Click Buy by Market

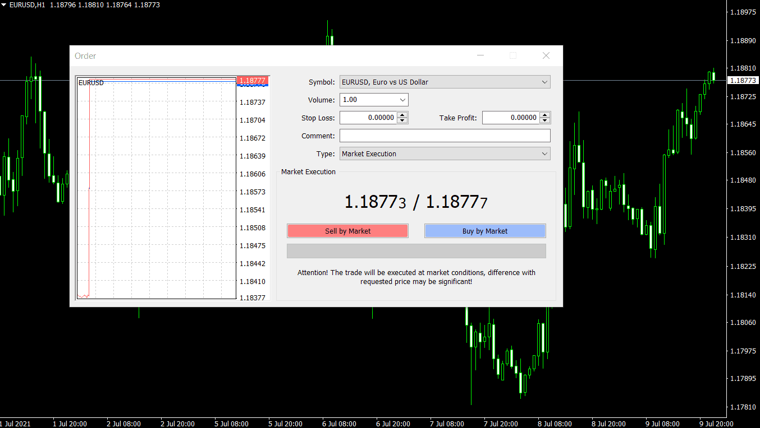tap(484, 231)
